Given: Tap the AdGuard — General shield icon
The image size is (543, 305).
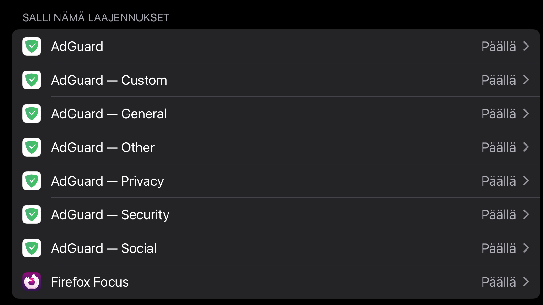Looking at the screenshot, I should coord(32,114).
